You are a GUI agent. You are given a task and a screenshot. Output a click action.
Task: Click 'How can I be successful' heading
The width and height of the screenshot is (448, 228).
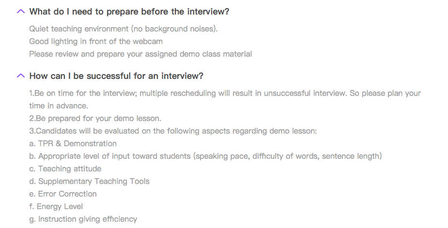point(116,76)
